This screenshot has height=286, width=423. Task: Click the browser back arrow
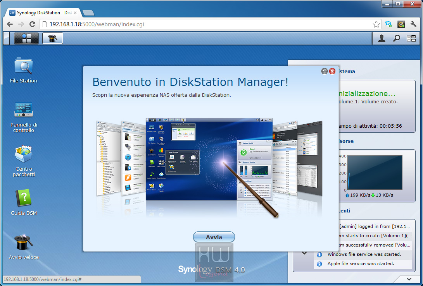point(10,24)
